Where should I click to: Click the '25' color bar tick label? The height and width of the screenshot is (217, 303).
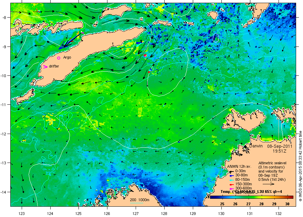tap(222, 204)
